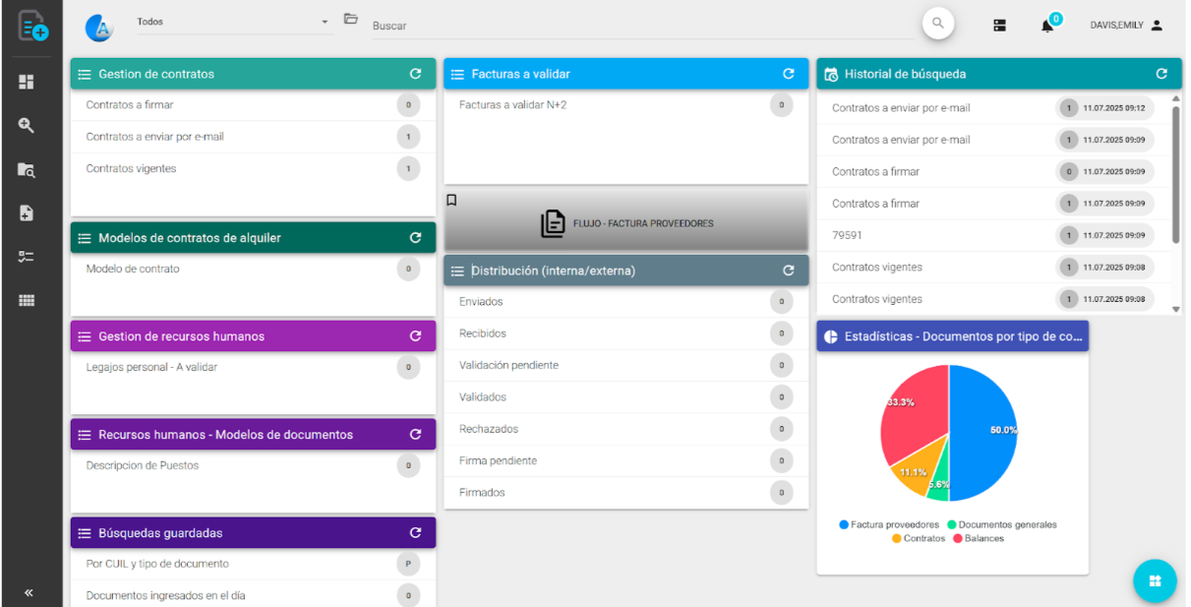This screenshot has width=1191, height=607.
Task: Open the dashboard tiles icon in sidebar
Action: tap(27, 82)
